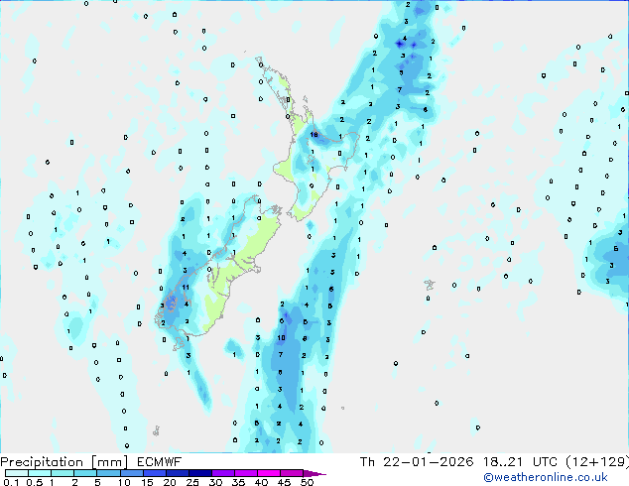
Task: Click the map value '11' over South Island
Action: click(186, 287)
